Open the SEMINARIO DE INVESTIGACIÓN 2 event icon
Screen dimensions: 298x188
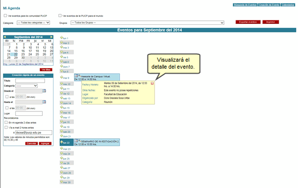tap(76, 141)
